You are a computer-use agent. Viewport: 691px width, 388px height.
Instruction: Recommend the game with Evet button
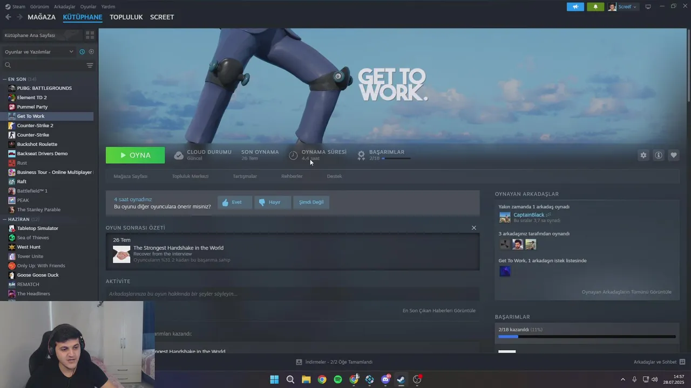tap(234, 202)
